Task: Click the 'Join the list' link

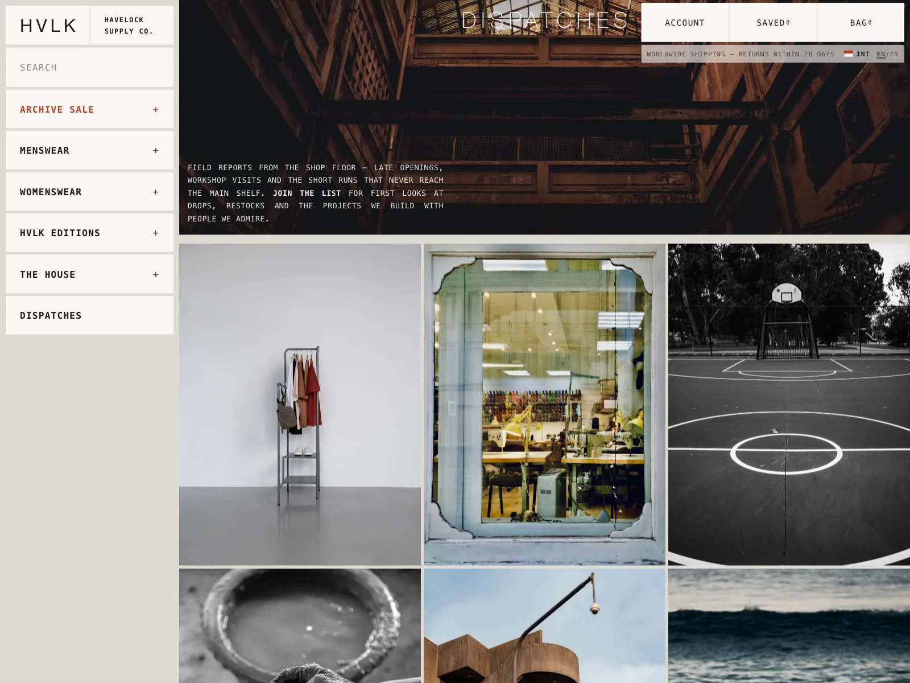Action: (x=307, y=193)
